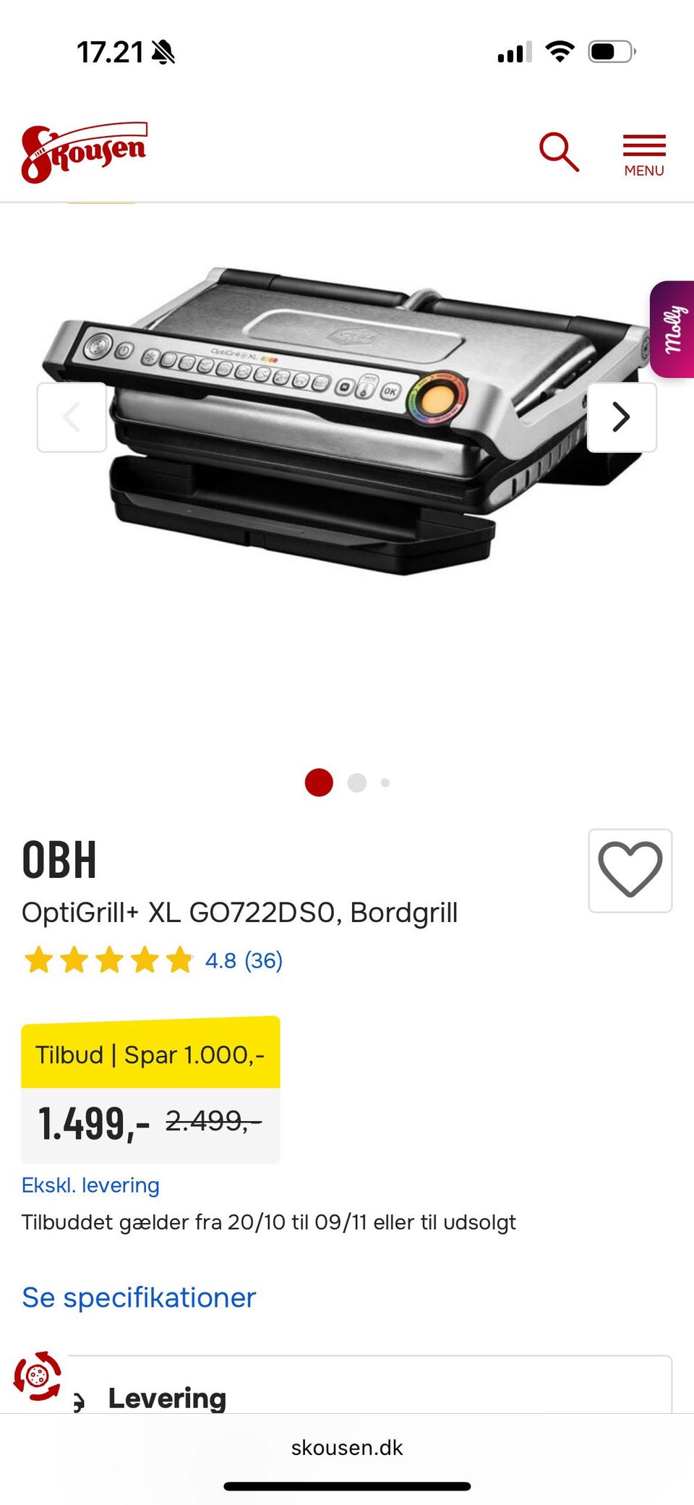Open the hamburger MENU

tap(644, 155)
